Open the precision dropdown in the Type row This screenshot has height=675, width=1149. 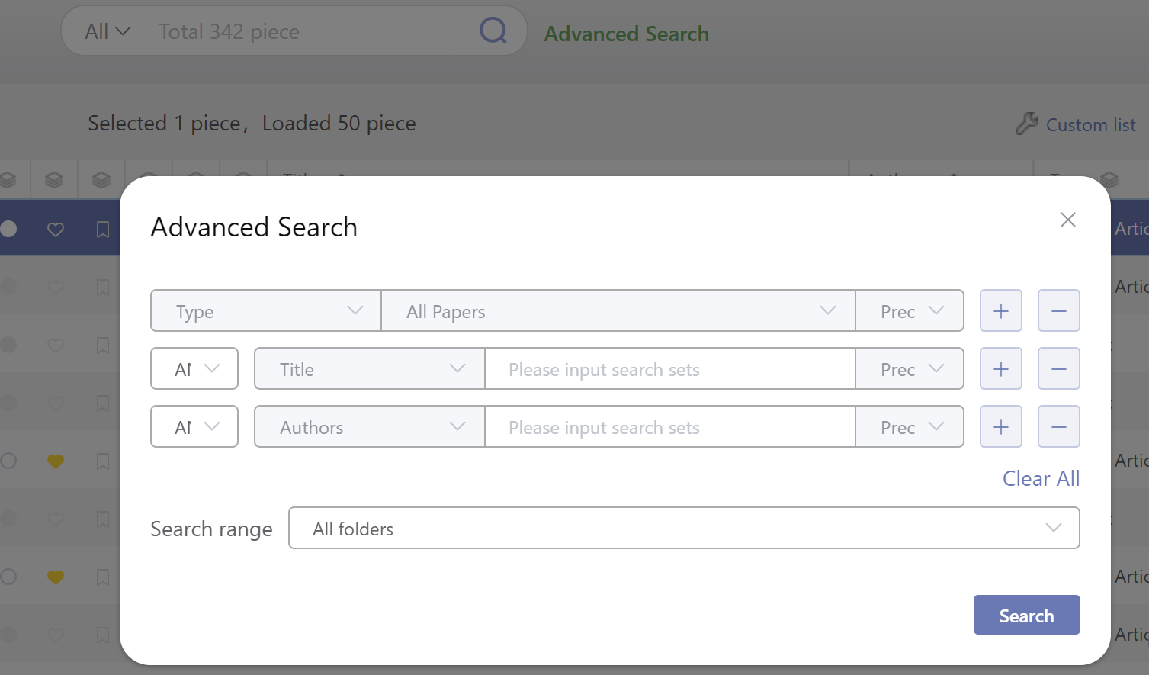point(910,310)
